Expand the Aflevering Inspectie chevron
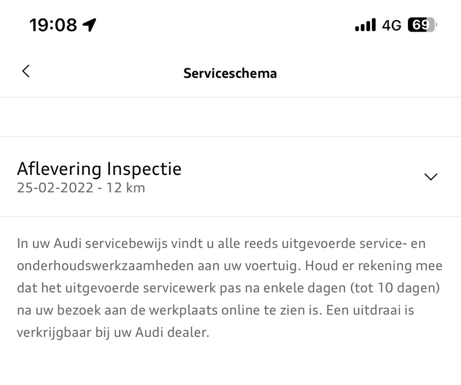Screen dimensions: 461x385 tap(430, 177)
